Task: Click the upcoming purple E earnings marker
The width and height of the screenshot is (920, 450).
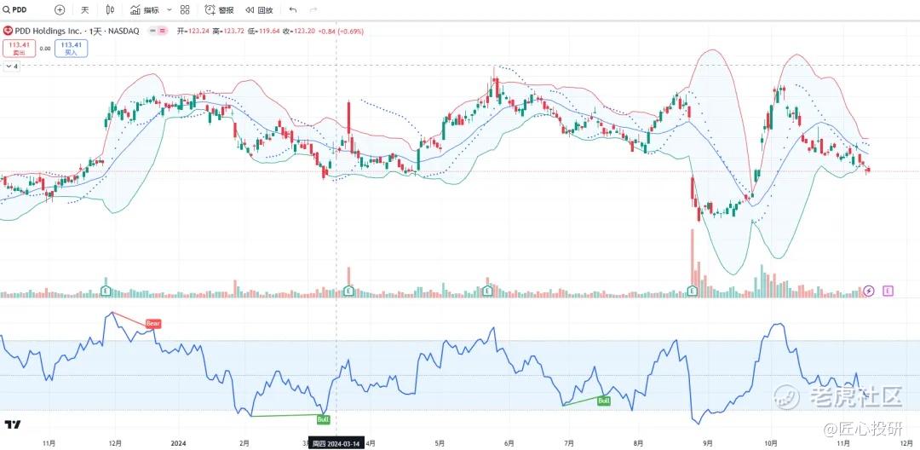Action: [x=888, y=291]
